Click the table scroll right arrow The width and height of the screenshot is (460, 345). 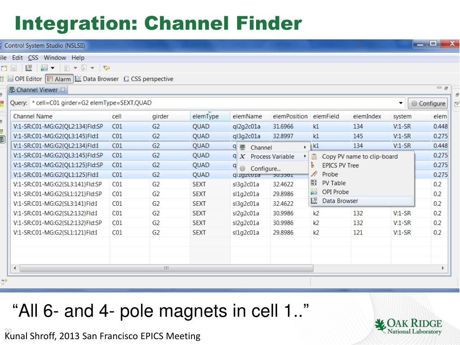[x=443, y=268]
